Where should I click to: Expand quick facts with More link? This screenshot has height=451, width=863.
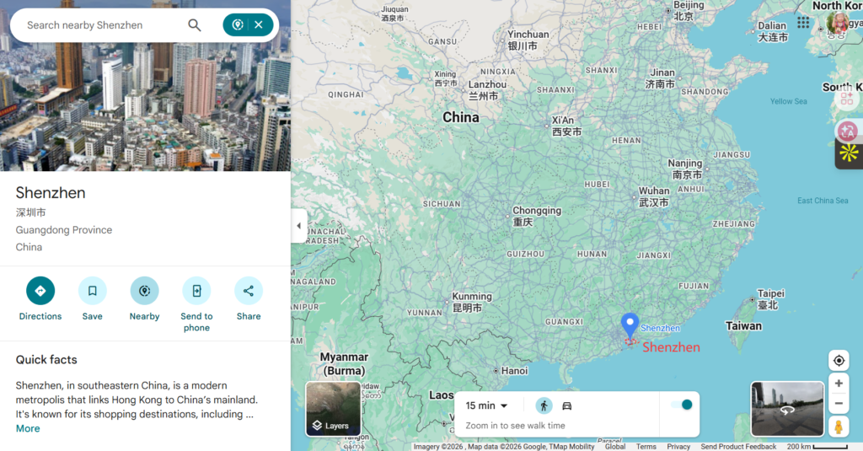[28, 428]
